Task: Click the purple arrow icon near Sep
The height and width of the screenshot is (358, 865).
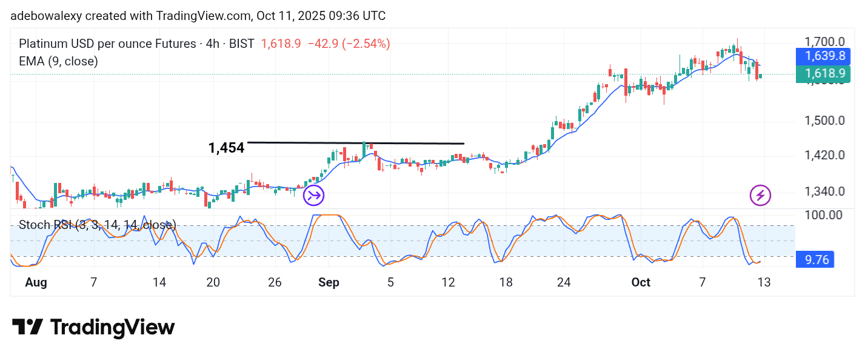Action: point(314,195)
